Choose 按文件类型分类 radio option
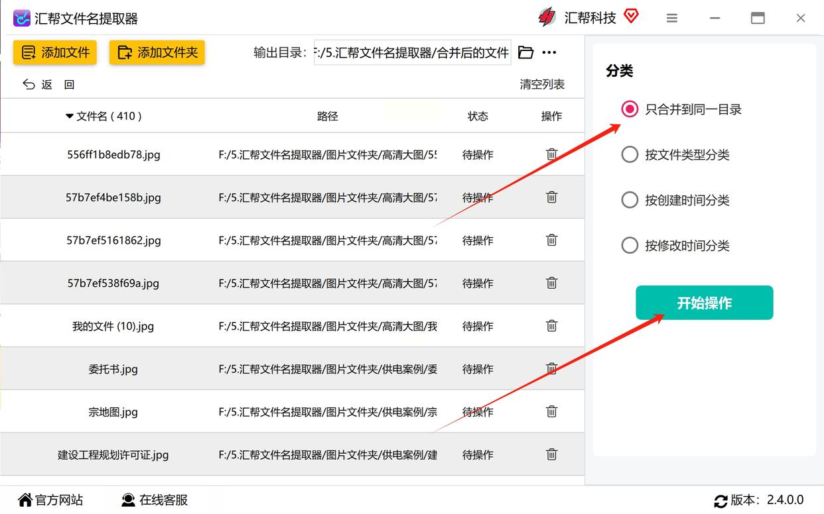824x514 pixels. tap(630, 155)
